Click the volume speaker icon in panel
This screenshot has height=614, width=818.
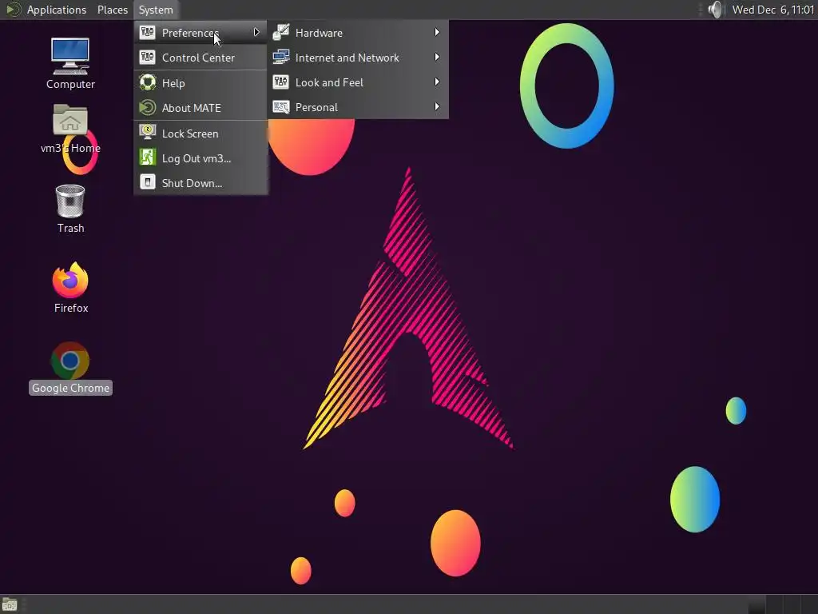(x=715, y=10)
